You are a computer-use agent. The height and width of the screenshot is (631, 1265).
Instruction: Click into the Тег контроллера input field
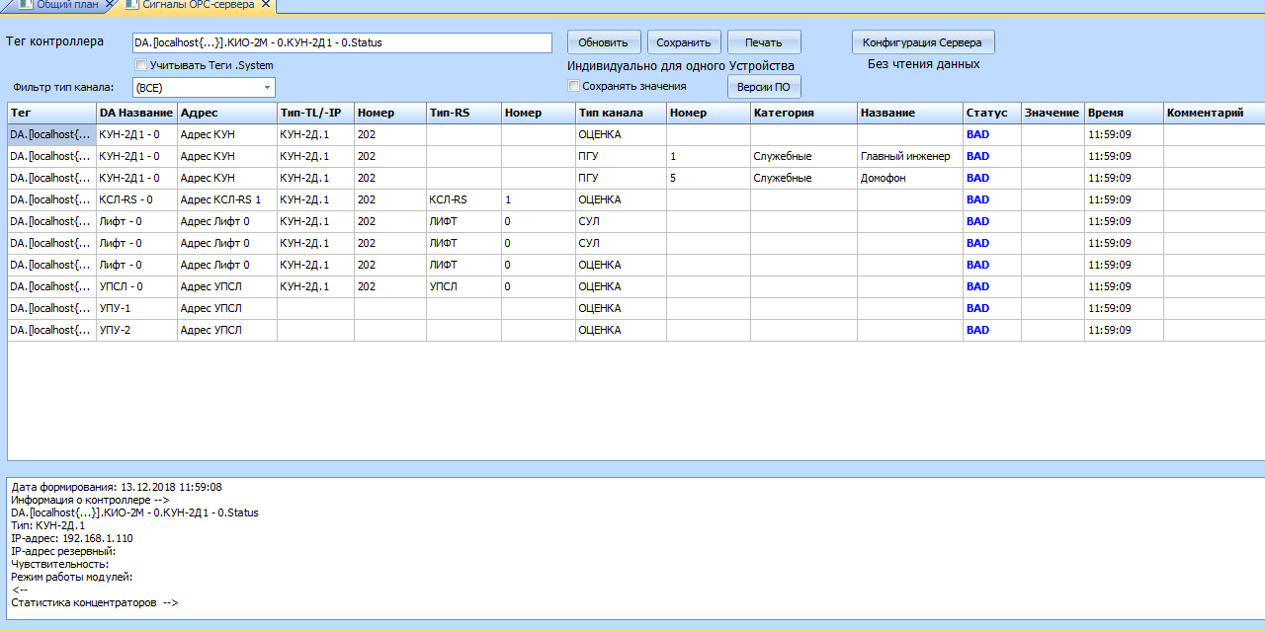pyautogui.click(x=341, y=42)
